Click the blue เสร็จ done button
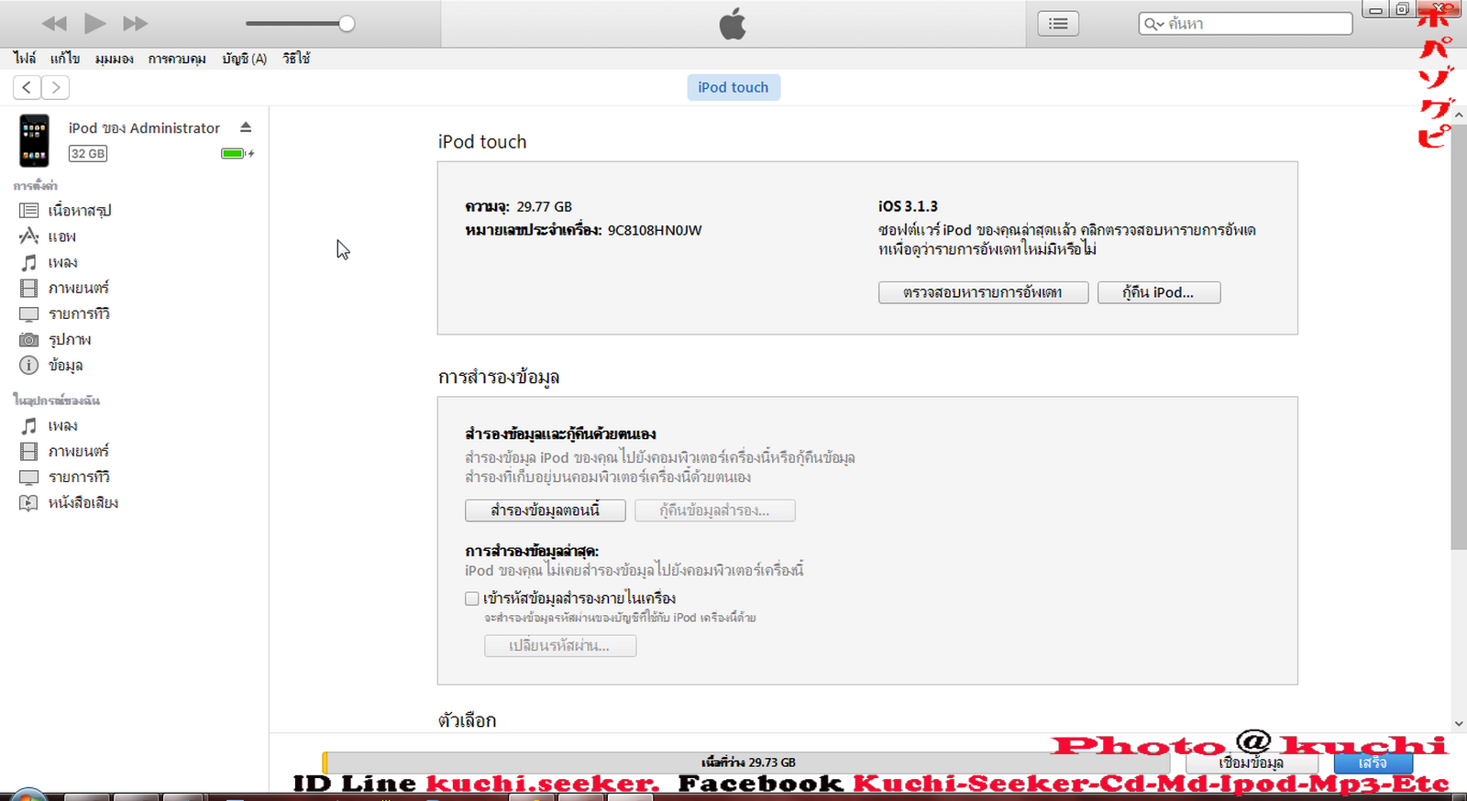The width and height of the screenshot is (1467, 801). click(1373, 763)
